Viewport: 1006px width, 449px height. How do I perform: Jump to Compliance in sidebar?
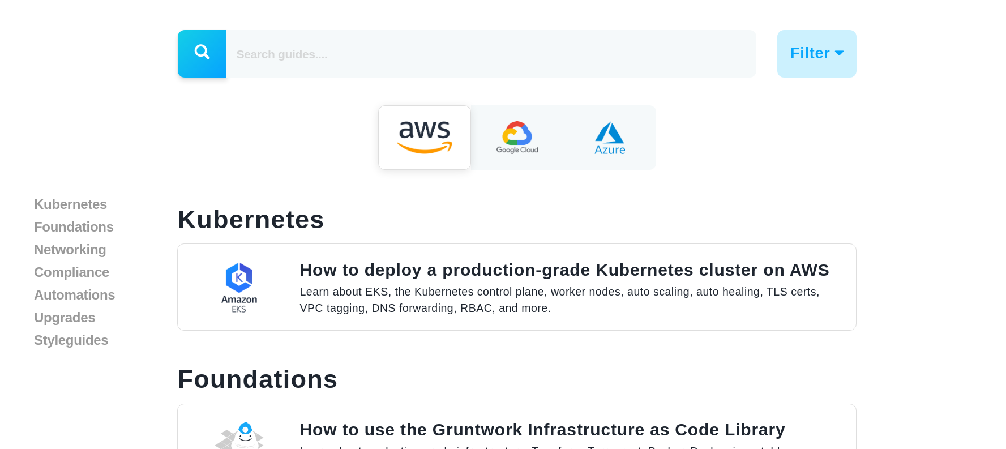coord(71,272)
